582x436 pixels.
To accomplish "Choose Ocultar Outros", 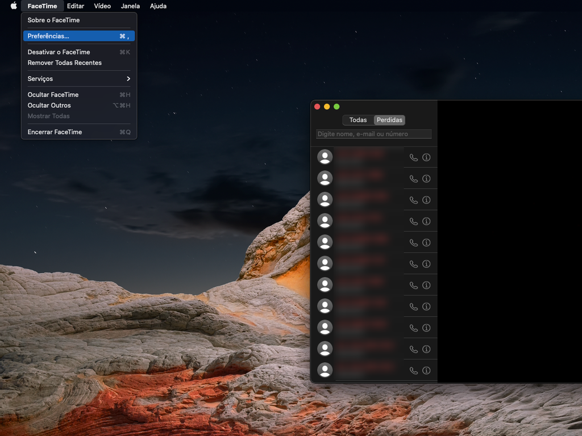I will pos(78,105).
